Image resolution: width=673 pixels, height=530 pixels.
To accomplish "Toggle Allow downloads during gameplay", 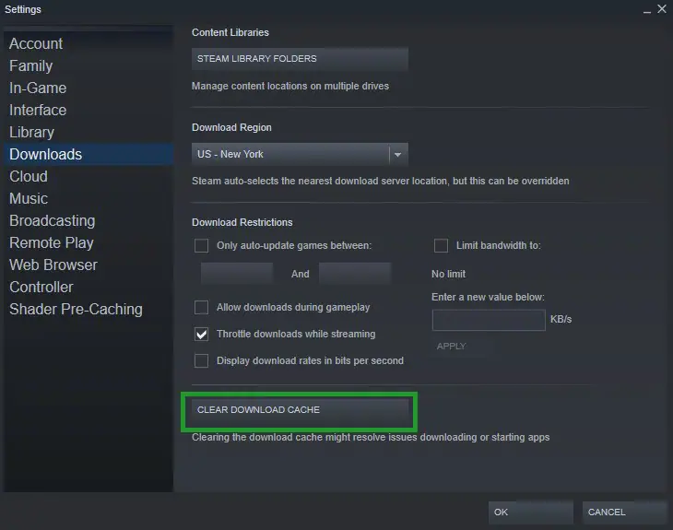I will point(201,307).
